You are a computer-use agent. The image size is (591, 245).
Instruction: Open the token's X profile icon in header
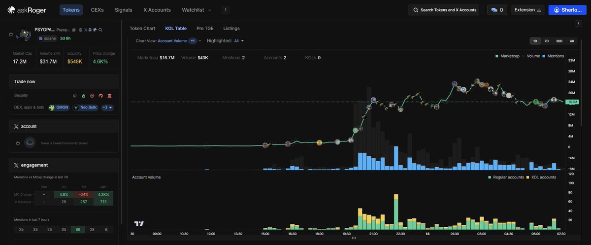pos(86,30)
